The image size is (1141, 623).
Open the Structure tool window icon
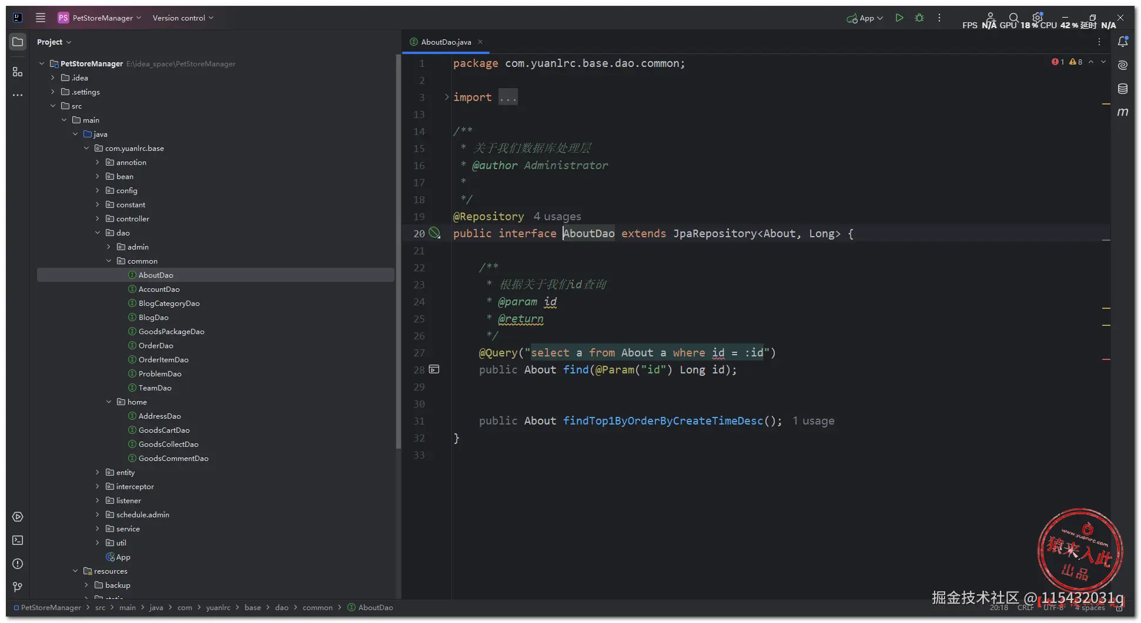(18, 72)
